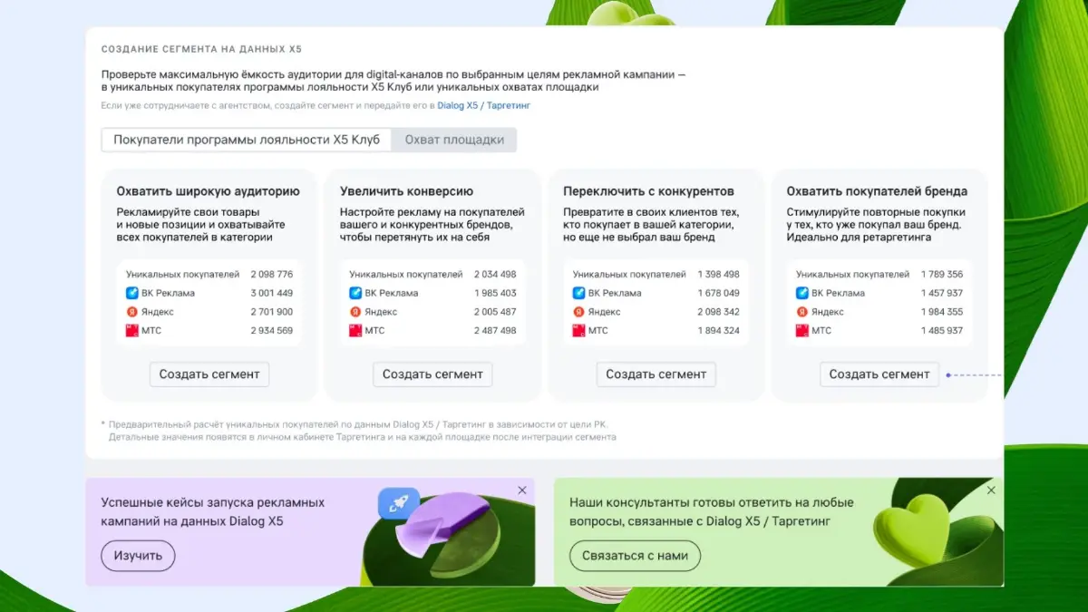Click МТС icon in Охватить покупателей бренда card

click(802, 331)
